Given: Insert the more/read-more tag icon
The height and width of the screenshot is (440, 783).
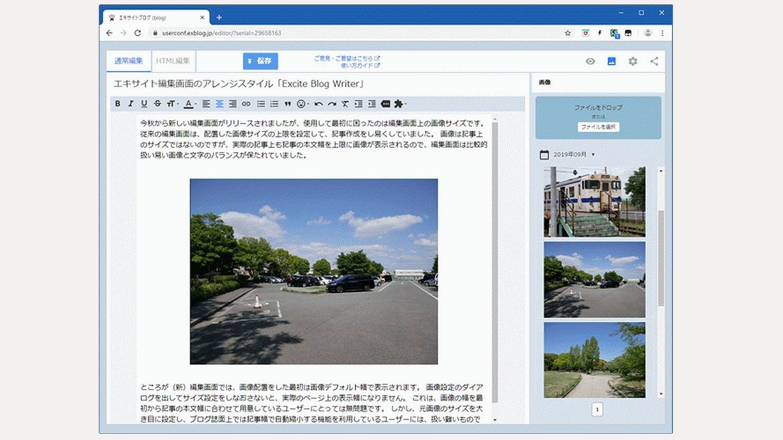Looking at the screenshot, I should tap(386, 104).
